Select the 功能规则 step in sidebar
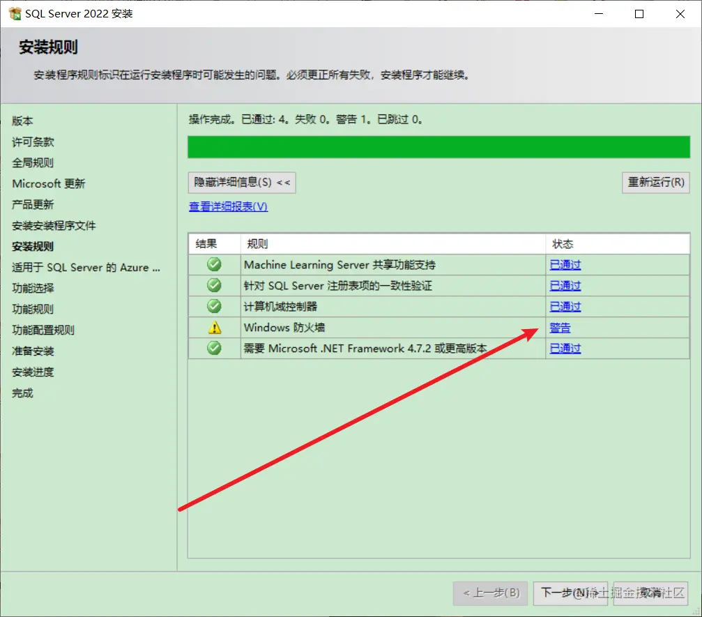The image size is (702, 617). [x=33, y=309]
